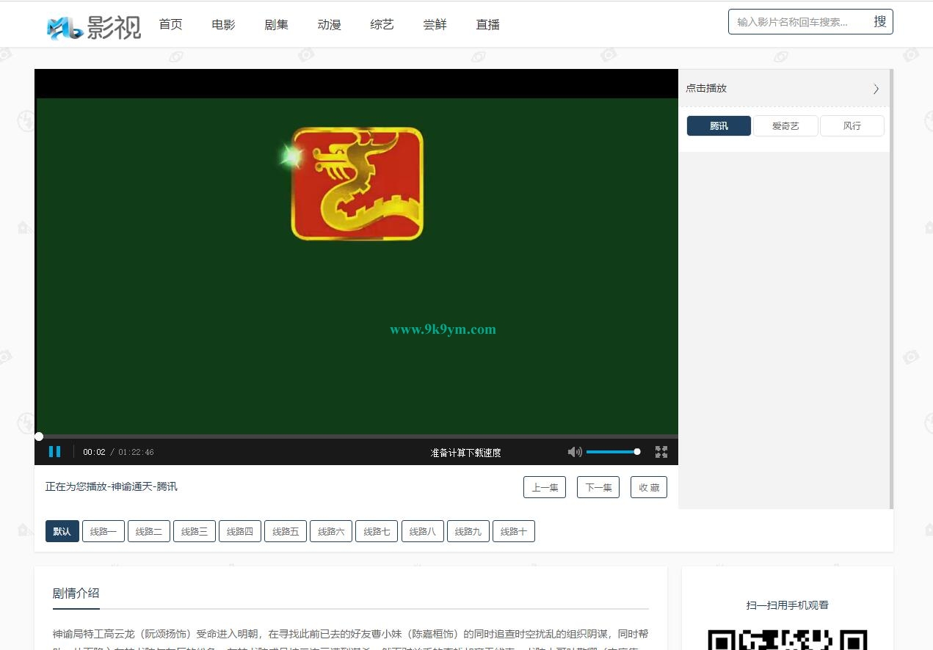Expand the 点击播放 panel chevron
The width and height of the screenshot is (933, 650).
876,89
